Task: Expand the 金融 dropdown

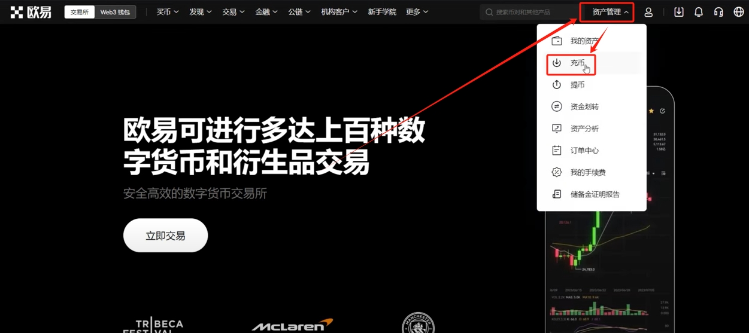Action: coord(266,12)
